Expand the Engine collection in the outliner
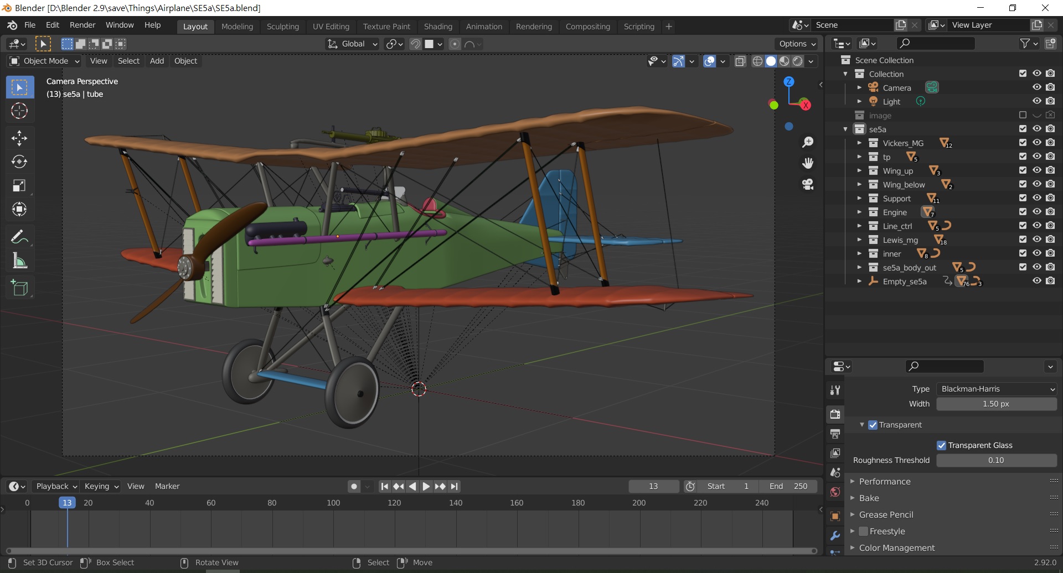 pyautogui.click(x=859, y=212)
